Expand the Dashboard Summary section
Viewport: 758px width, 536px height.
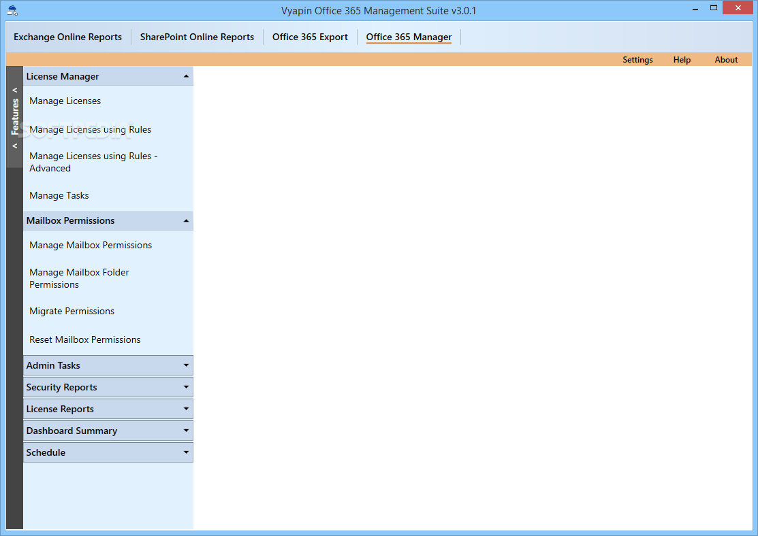tap(108, 431)
